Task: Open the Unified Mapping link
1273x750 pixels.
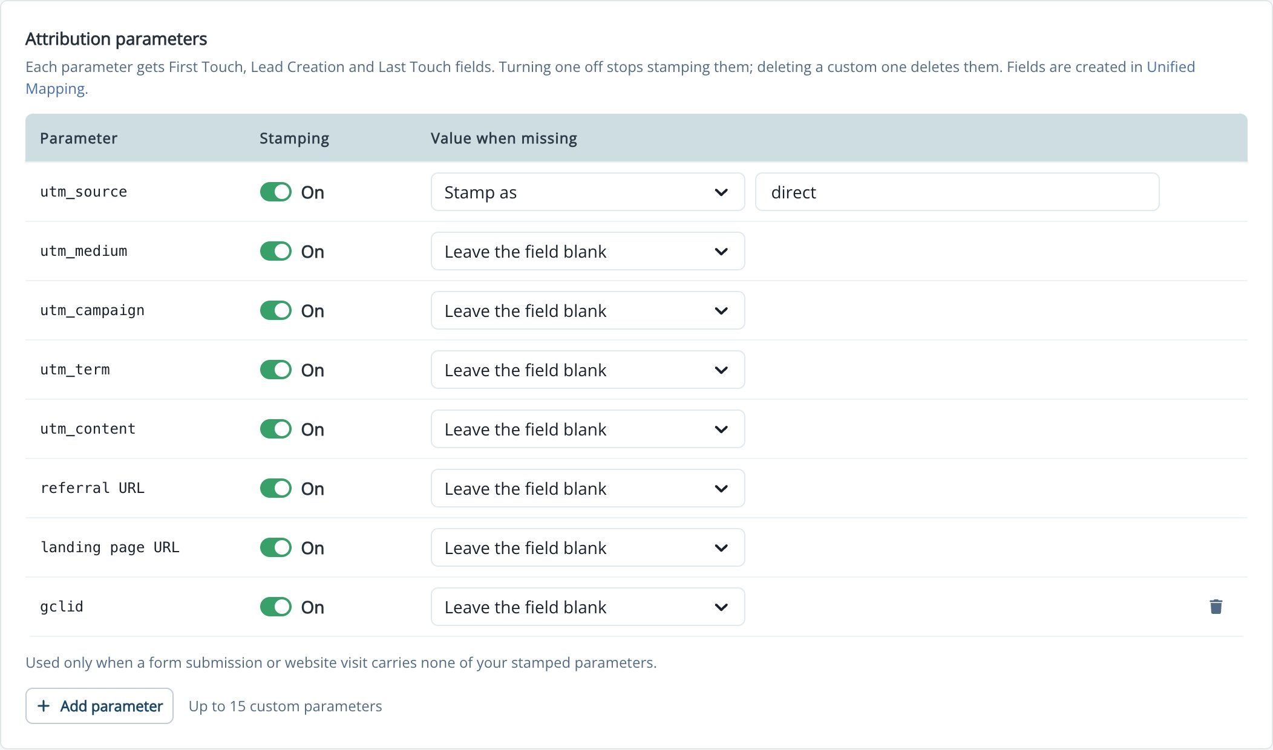Action: 1171,67
